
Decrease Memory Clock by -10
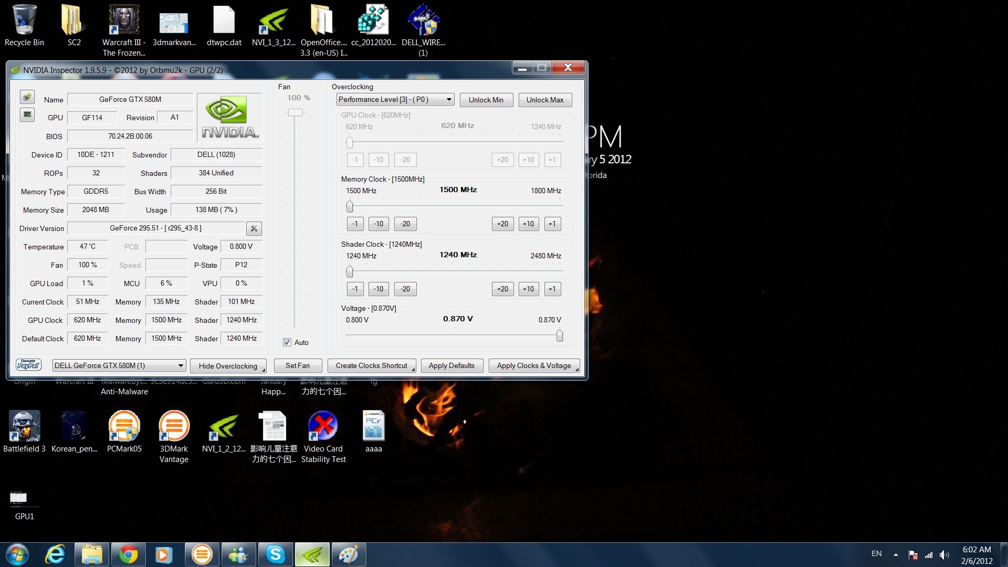[x=379, y=224]
